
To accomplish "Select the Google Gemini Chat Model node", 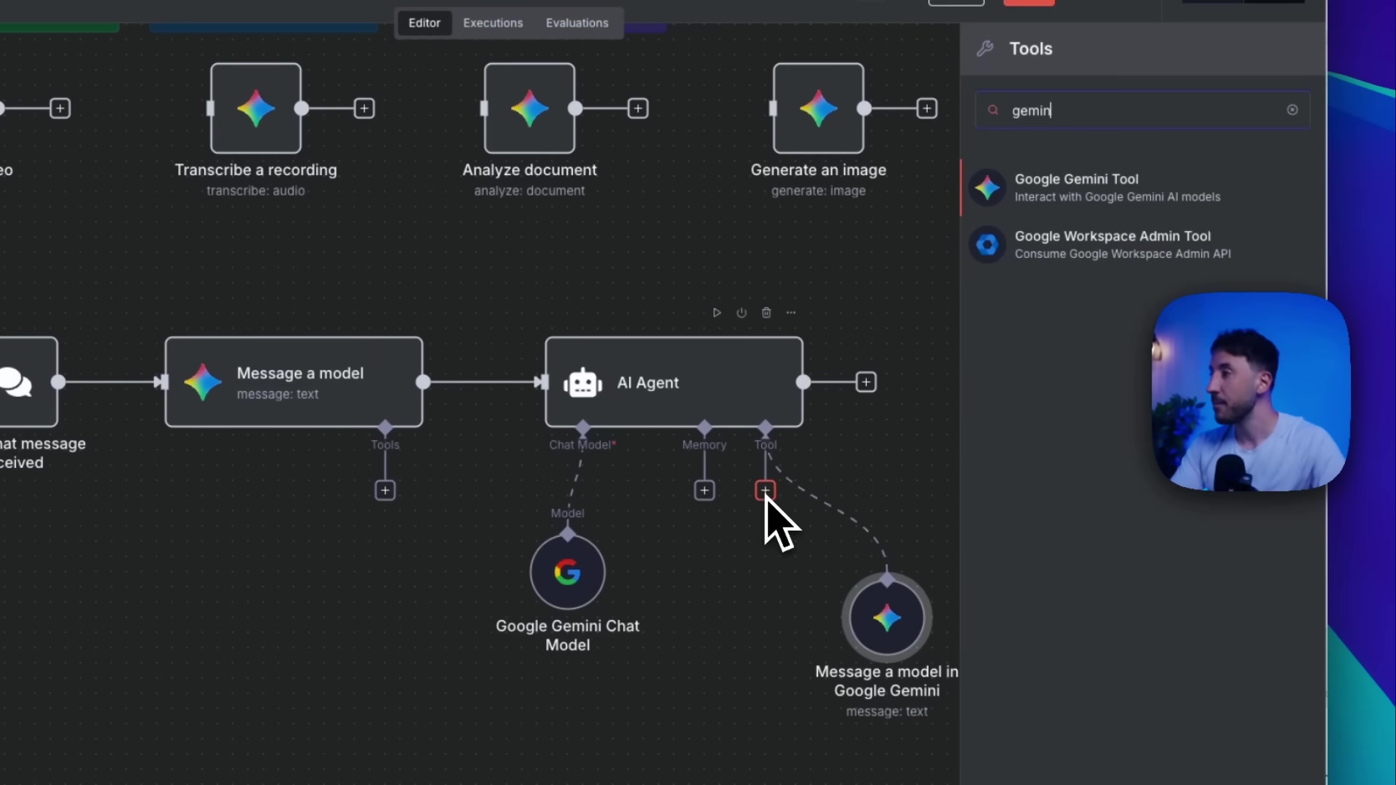I will pos(567,572).
